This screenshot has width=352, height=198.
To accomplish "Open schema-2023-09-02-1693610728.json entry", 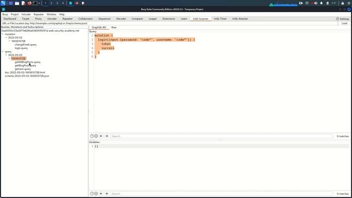I will tap(27, 76).
